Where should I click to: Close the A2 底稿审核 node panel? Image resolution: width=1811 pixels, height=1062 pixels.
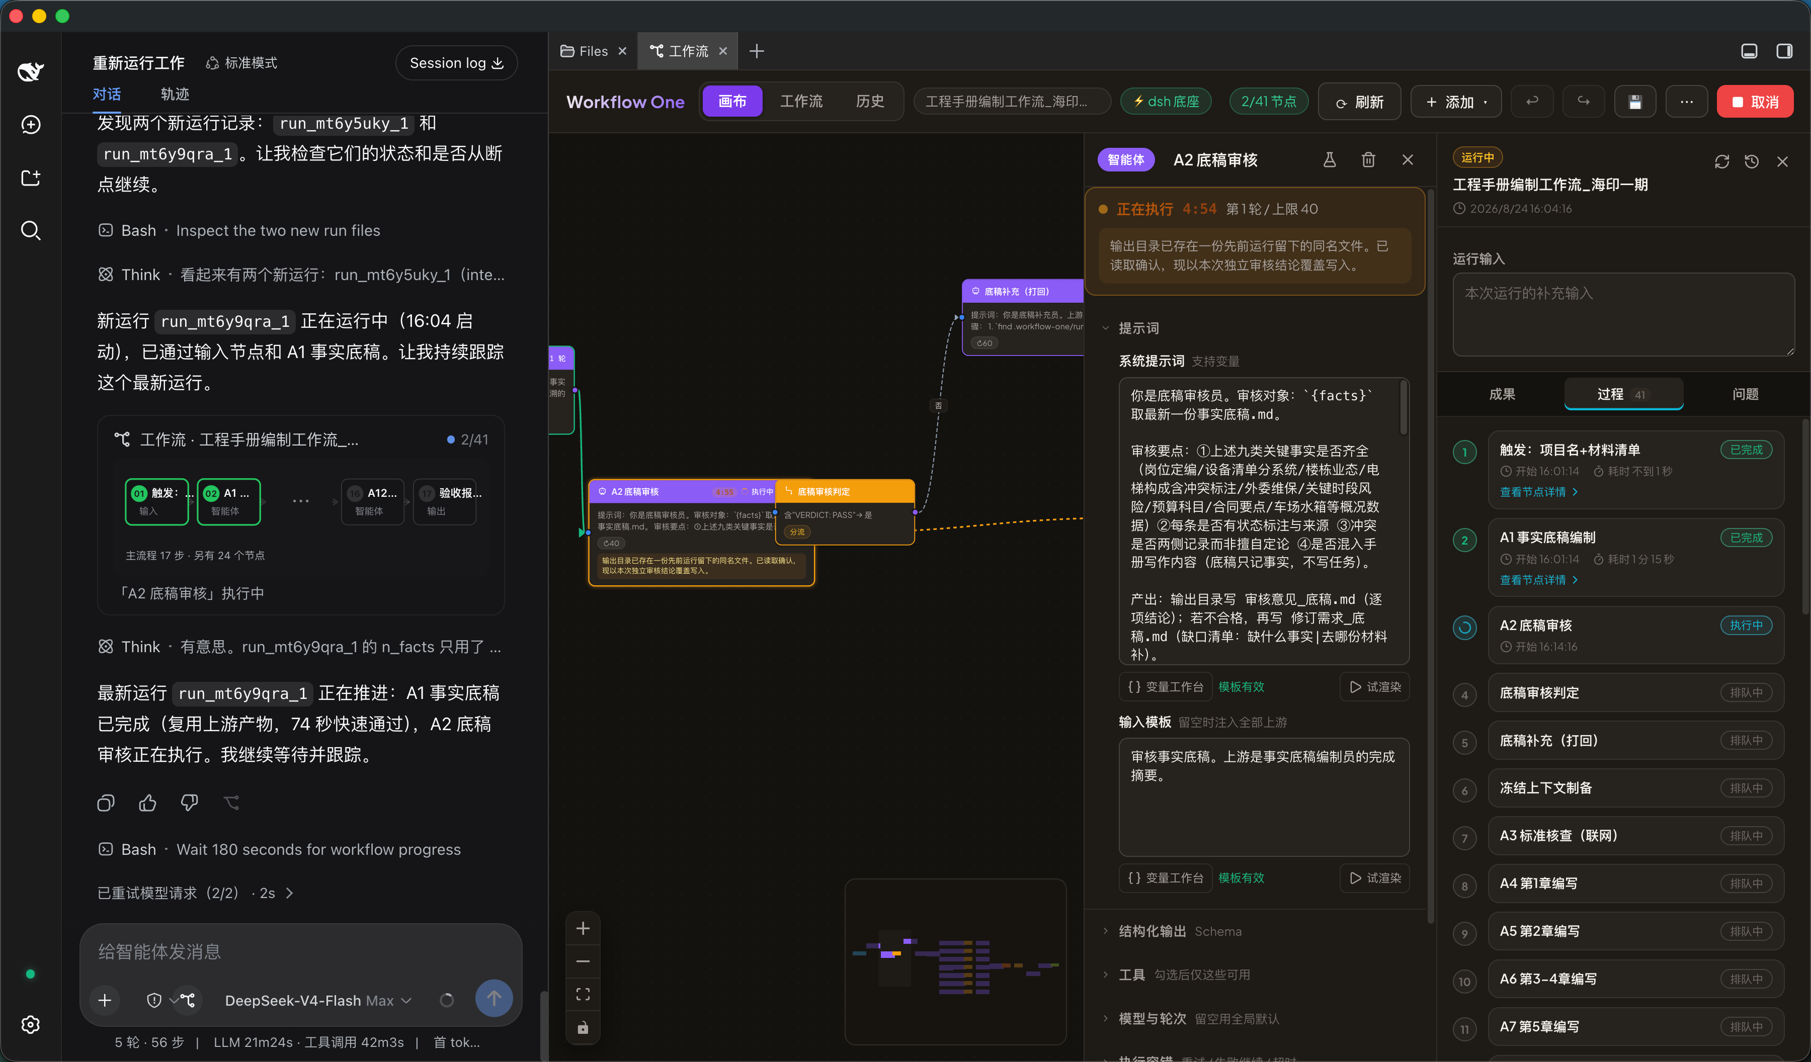point(1407,159)
